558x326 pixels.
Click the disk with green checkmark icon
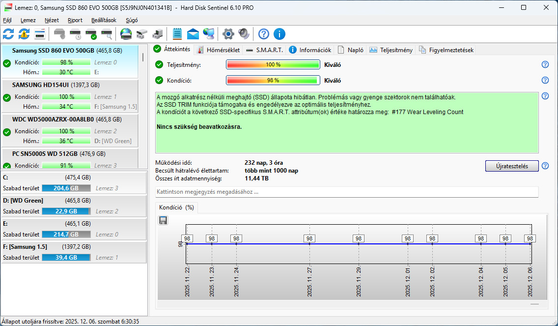pos(91,34)
